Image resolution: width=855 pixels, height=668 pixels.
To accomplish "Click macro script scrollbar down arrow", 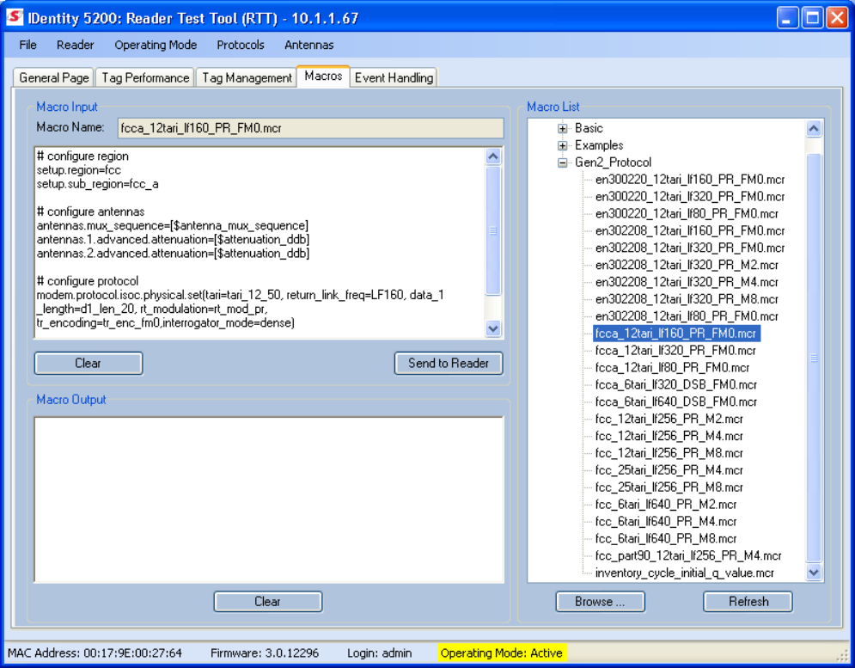I will pyautogui.click(x=493, y=328).
